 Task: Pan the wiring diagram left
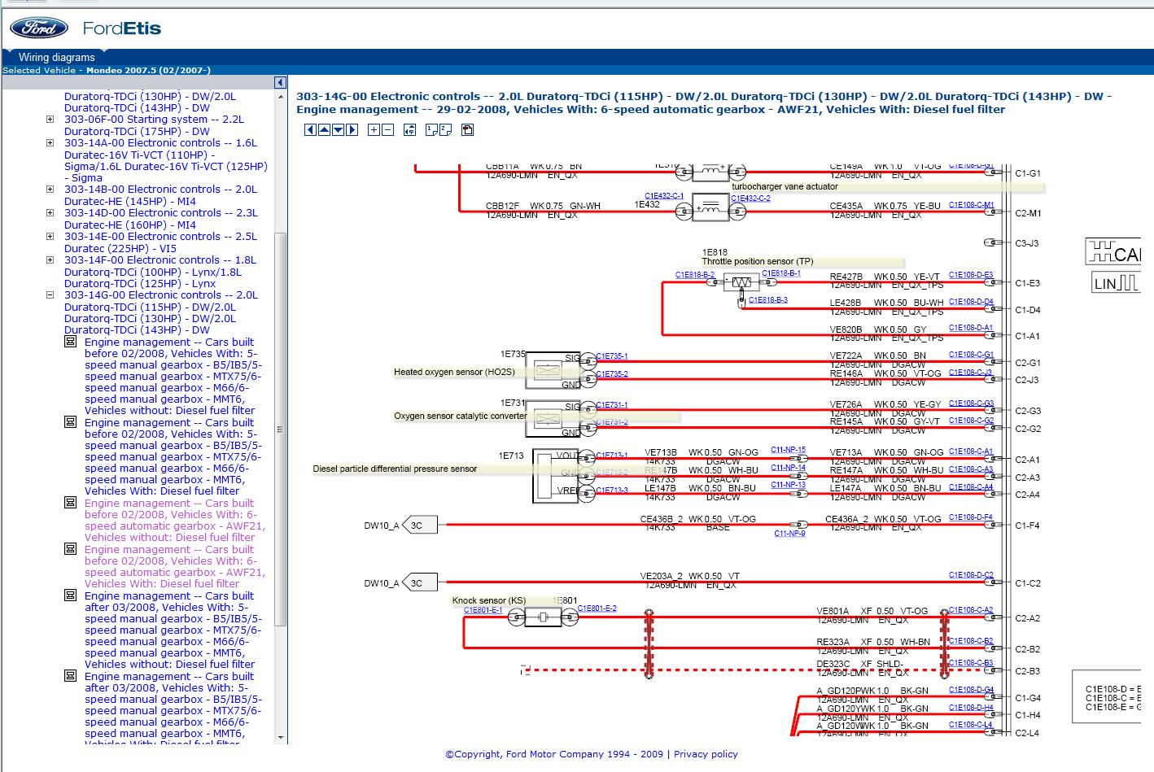pyautogui.click(x=310, y=130)
